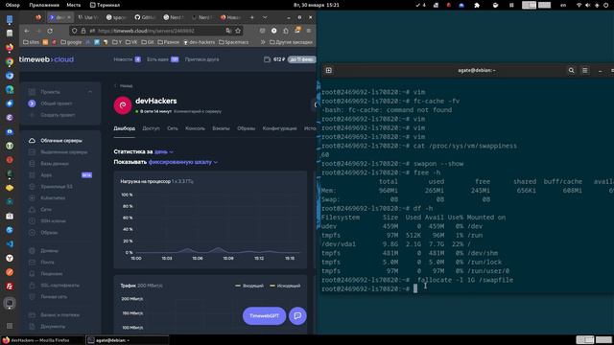This screenshot has height=345, width=614.
Task: Open the Домены sidebar item
Action: [49, 251]
